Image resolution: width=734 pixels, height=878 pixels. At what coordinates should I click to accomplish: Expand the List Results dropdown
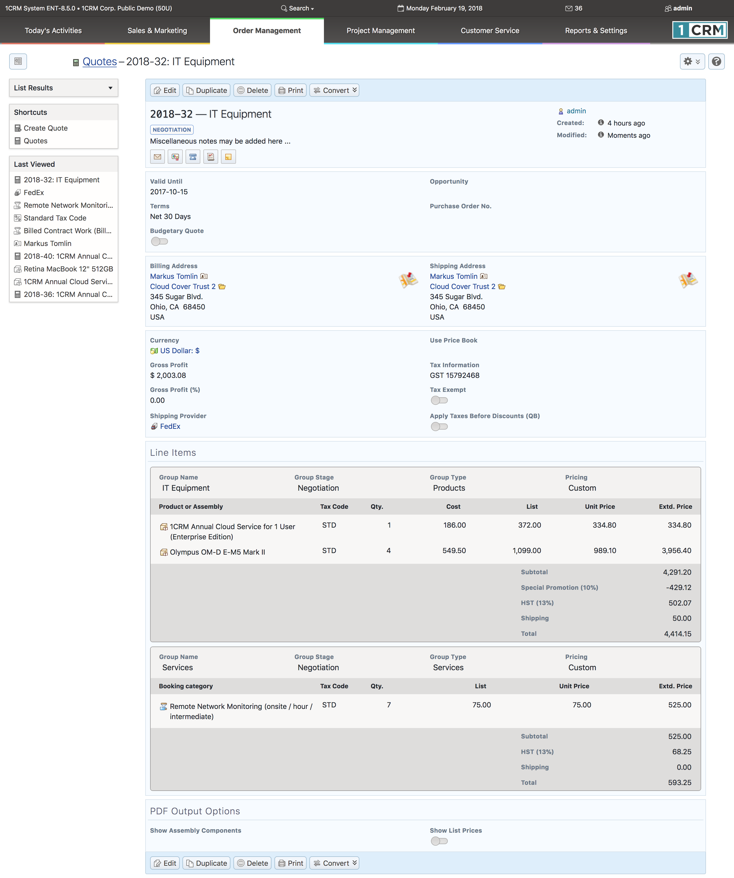coord(64,88)
